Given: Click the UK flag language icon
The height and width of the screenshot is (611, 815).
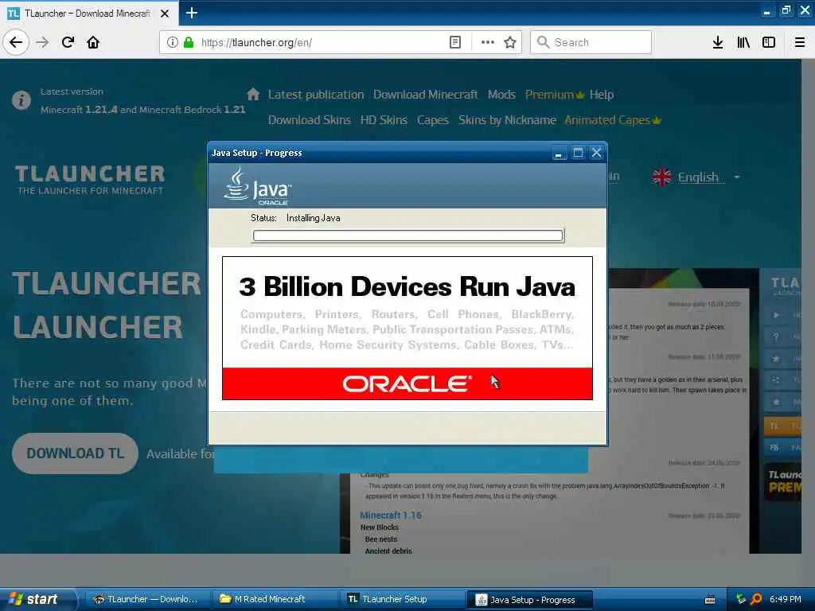Looking at the screenshot, I should point(661,177).
